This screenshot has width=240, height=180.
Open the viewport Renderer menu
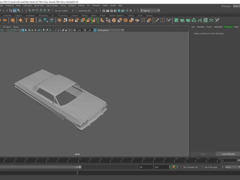(x=7, y=27)
